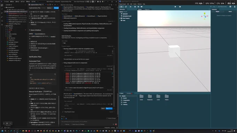Viewport: 237px width, 133px height.
Task: Reject the pending webpack command
Action: pyautogui.click(x=103, y=108)
